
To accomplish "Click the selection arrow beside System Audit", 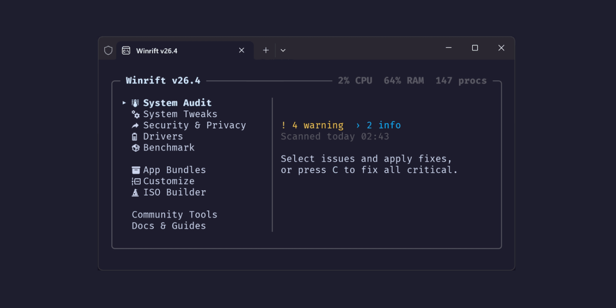I will (x=124, y=103).
